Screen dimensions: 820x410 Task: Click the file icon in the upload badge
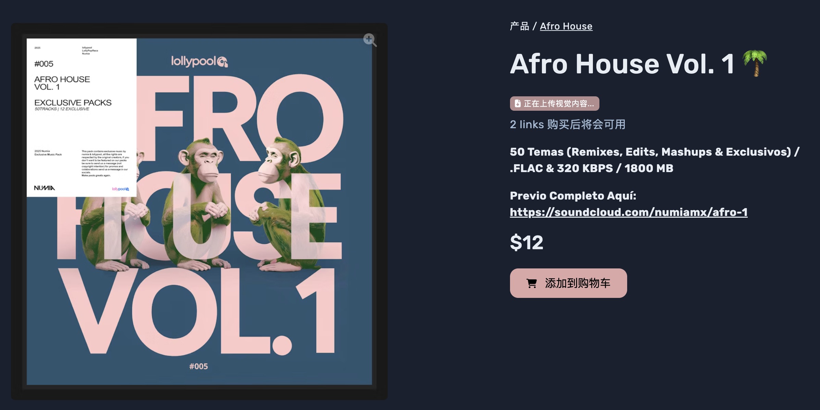[x=518, y=104]
